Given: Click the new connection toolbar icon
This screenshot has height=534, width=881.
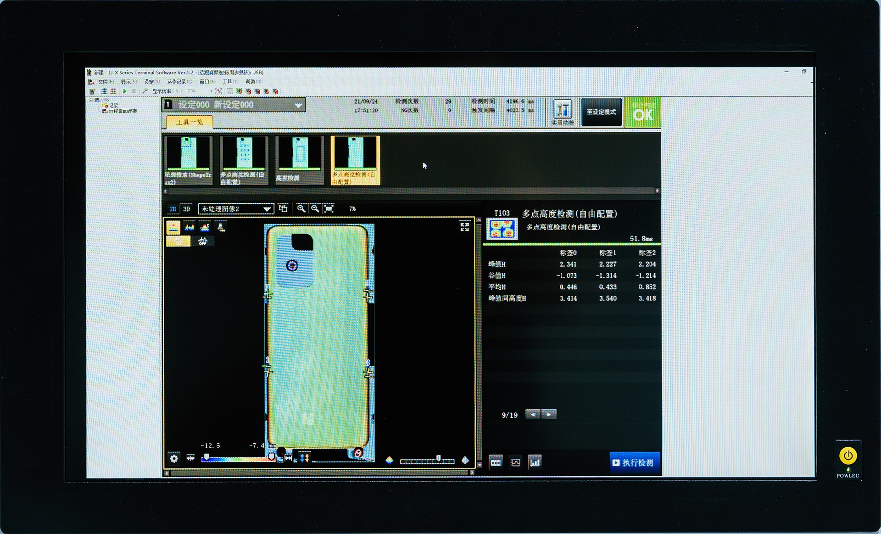Looking at the screenshot, I should click(91, 91).
